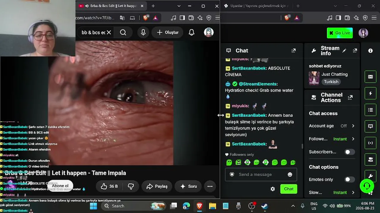Click the @StreamElements username in chat
380x213 pixels.
[x=258, y=84]
